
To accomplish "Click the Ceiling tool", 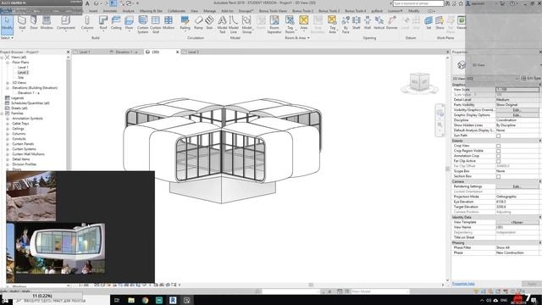I will 116,23.
